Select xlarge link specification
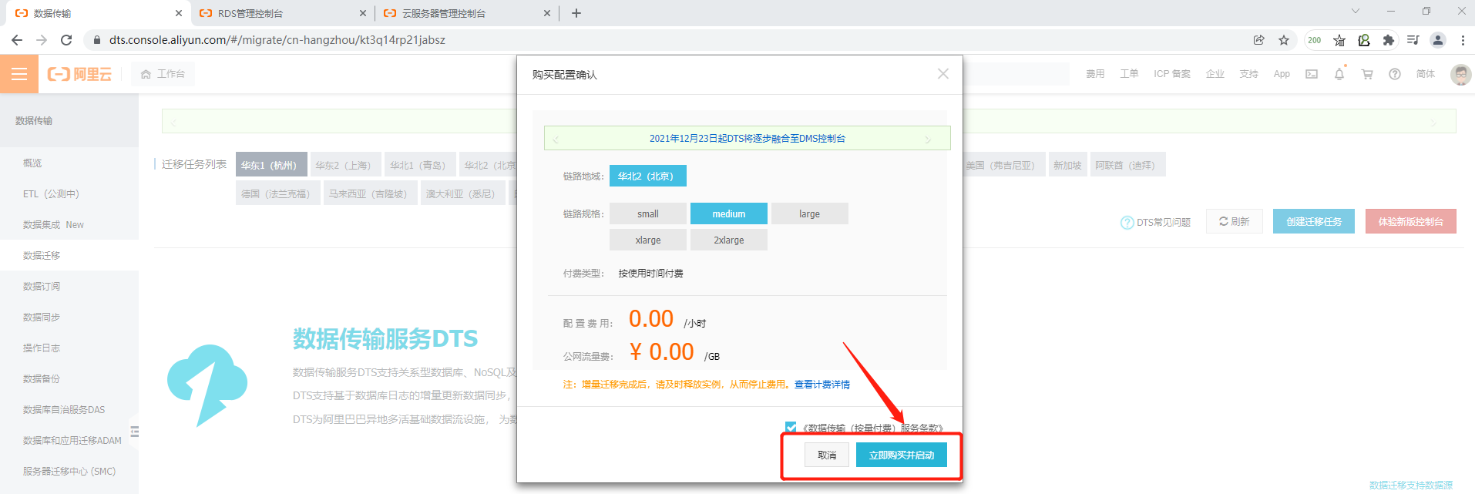1475x494 pixels. [x=648, y=240]
